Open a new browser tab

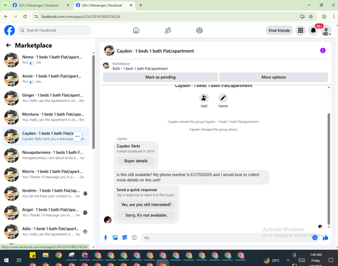141,5
